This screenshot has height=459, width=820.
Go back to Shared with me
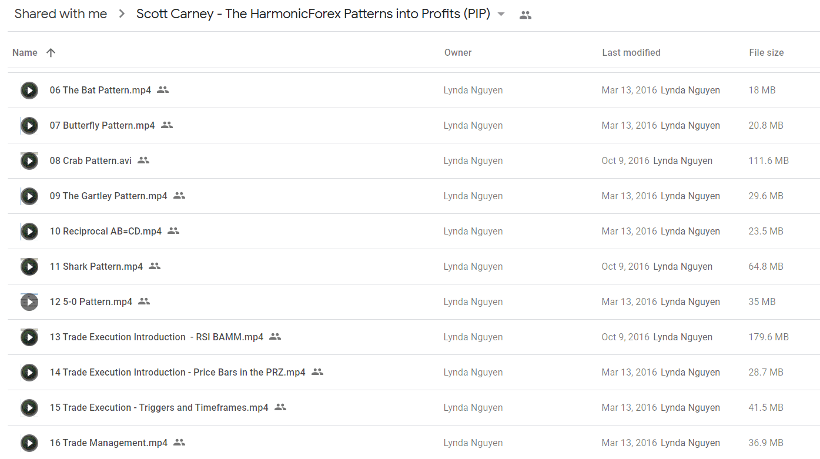tap(61, 14)
